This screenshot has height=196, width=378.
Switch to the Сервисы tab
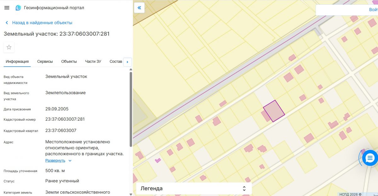click(45, 61)
